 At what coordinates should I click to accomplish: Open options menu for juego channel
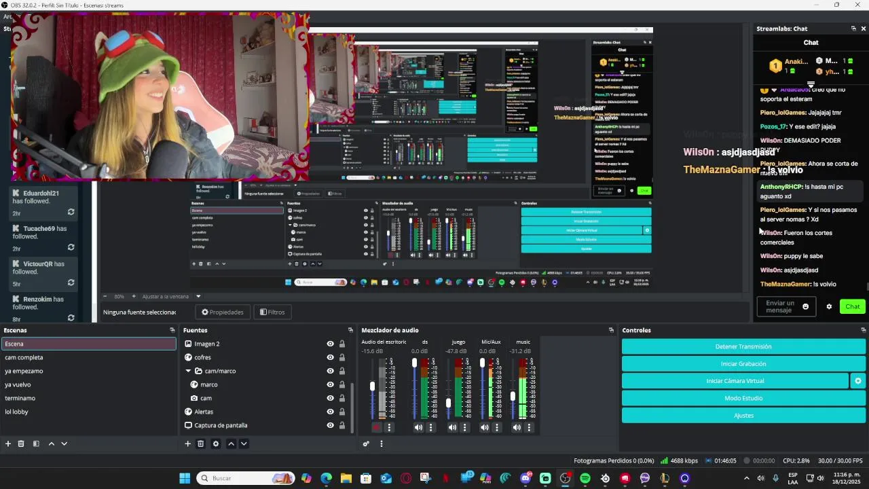click(464, 427)
